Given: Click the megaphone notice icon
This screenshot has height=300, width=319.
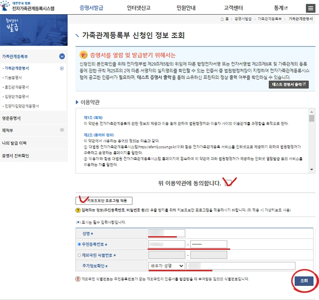Looking at the screenshot, I should tap(83, 55).
